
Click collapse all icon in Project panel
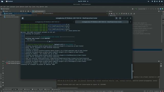(26, 11)
